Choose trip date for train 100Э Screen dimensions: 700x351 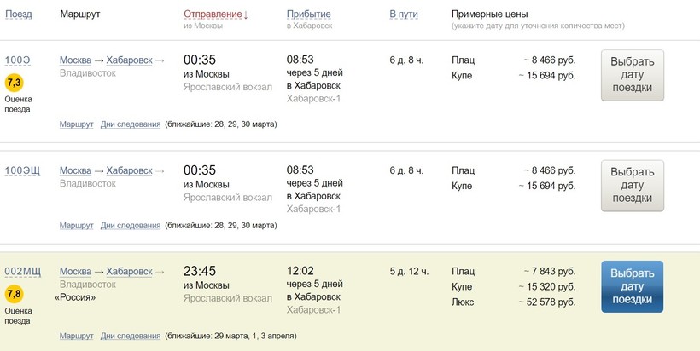tap(633, 75)
